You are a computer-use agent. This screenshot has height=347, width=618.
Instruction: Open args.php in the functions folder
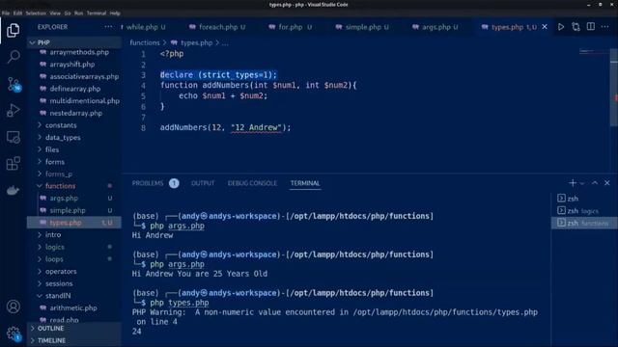tap(74, 198)
